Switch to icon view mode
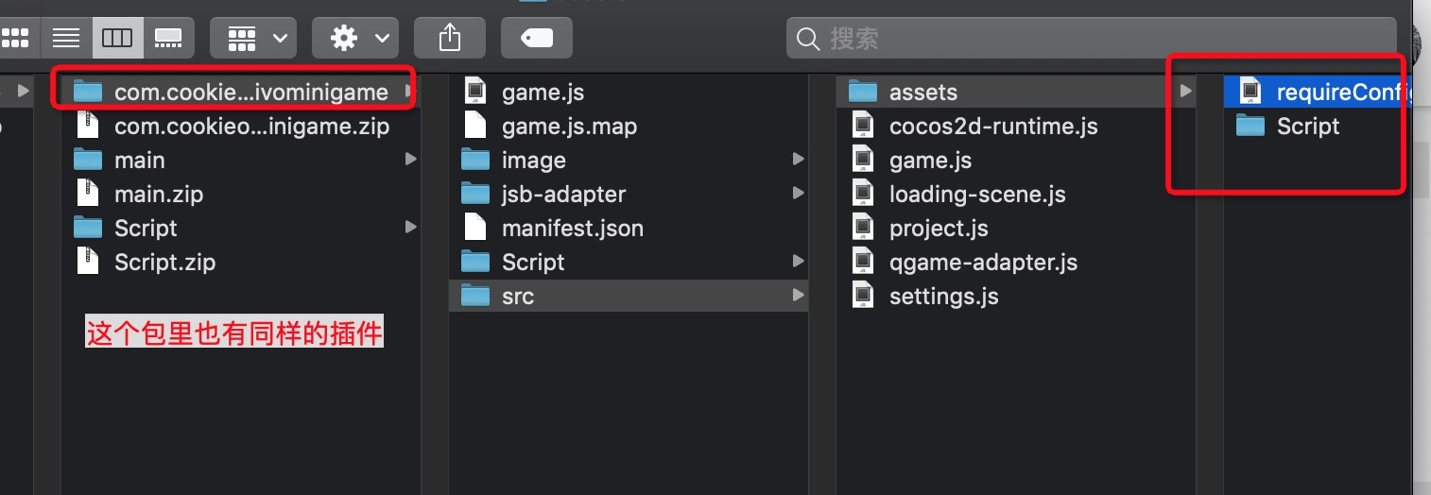This screenshot has width=1431, height=495. pos(16,38)
